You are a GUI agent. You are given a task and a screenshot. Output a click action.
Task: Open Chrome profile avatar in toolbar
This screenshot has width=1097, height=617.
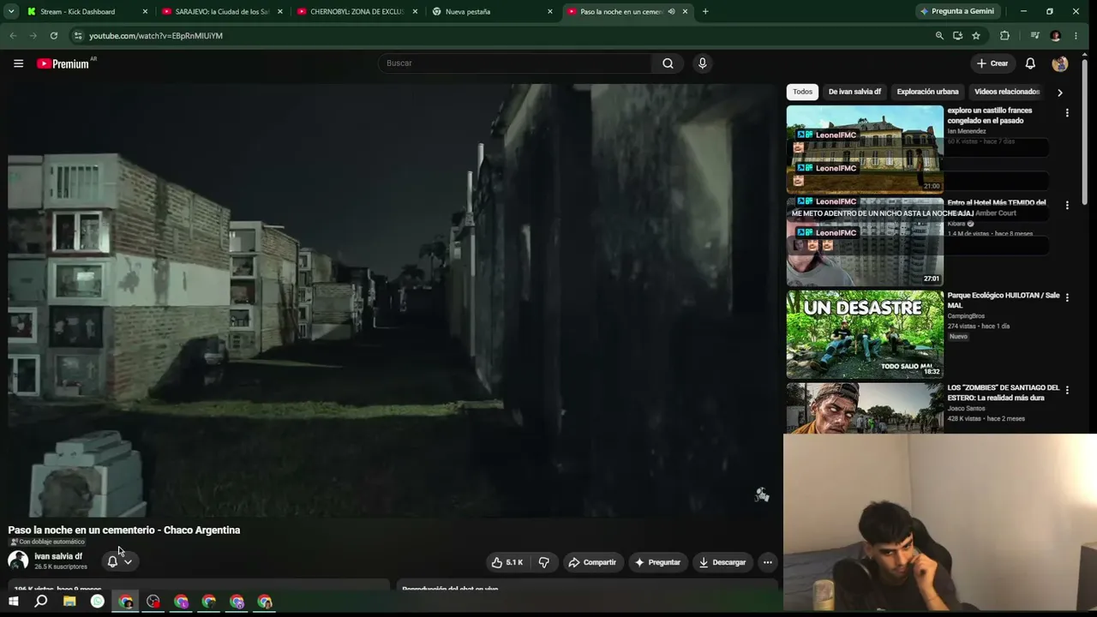1055,36
